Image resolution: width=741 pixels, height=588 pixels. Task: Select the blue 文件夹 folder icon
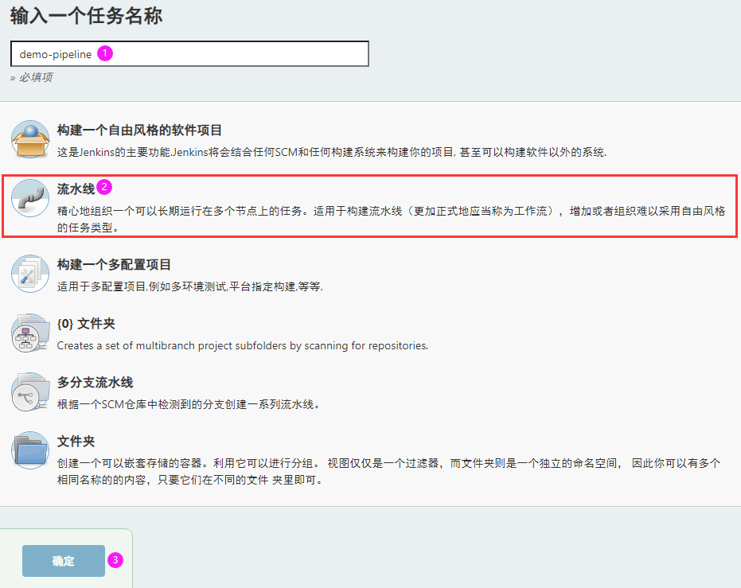[30, 450]
